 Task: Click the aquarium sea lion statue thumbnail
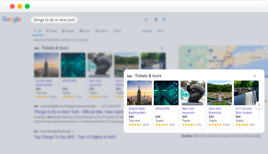pos(193,93)
